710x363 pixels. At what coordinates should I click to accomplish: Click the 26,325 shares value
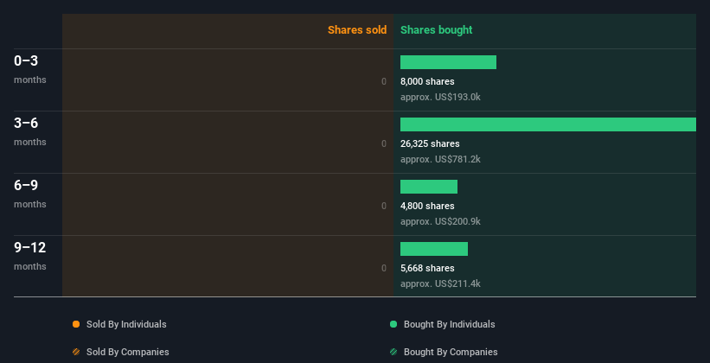click(430, 143)
